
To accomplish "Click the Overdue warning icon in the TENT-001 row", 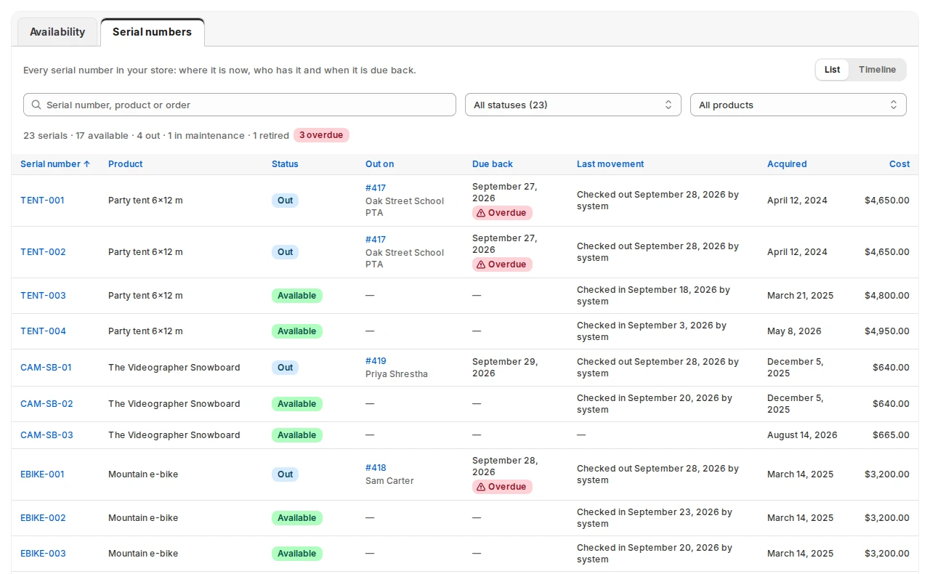I will pos(480,213).
